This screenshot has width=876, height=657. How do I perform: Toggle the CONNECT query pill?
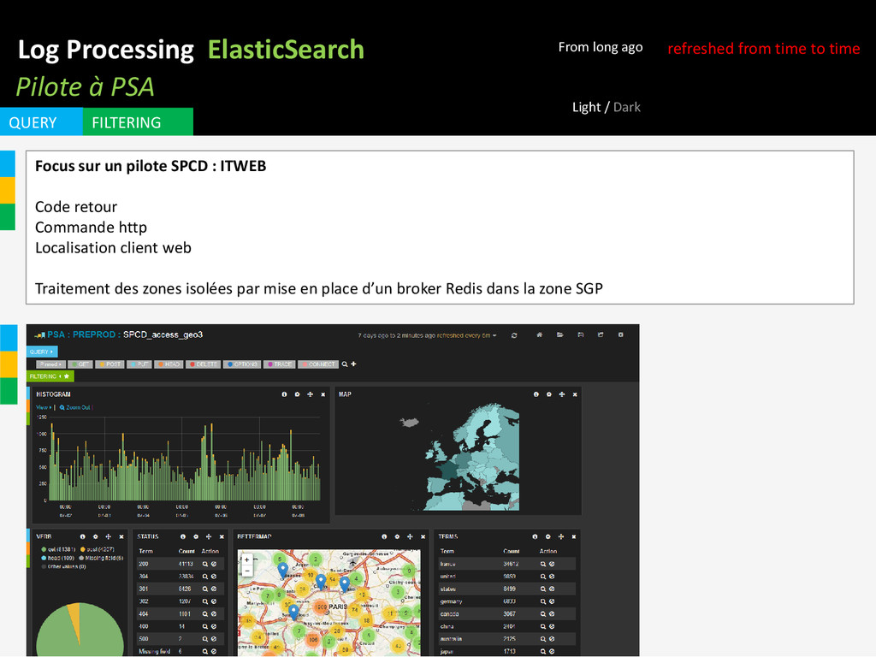318,364
